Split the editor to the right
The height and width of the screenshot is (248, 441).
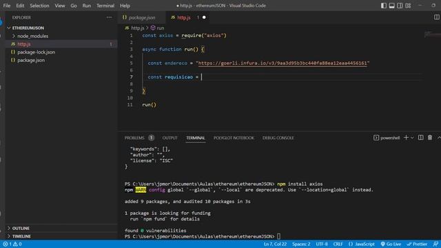click(436, 17)
